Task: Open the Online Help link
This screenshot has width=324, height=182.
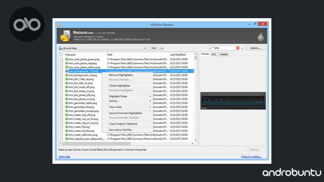Action: pos(64,157)
